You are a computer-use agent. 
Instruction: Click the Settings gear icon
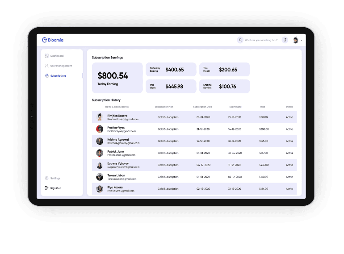46,178
